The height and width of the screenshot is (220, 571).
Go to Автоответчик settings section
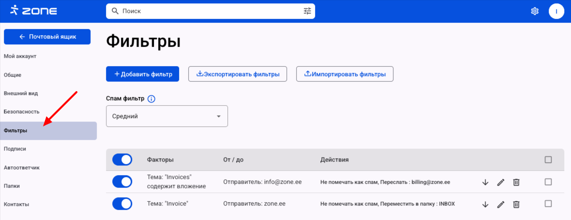click(22, 167)
